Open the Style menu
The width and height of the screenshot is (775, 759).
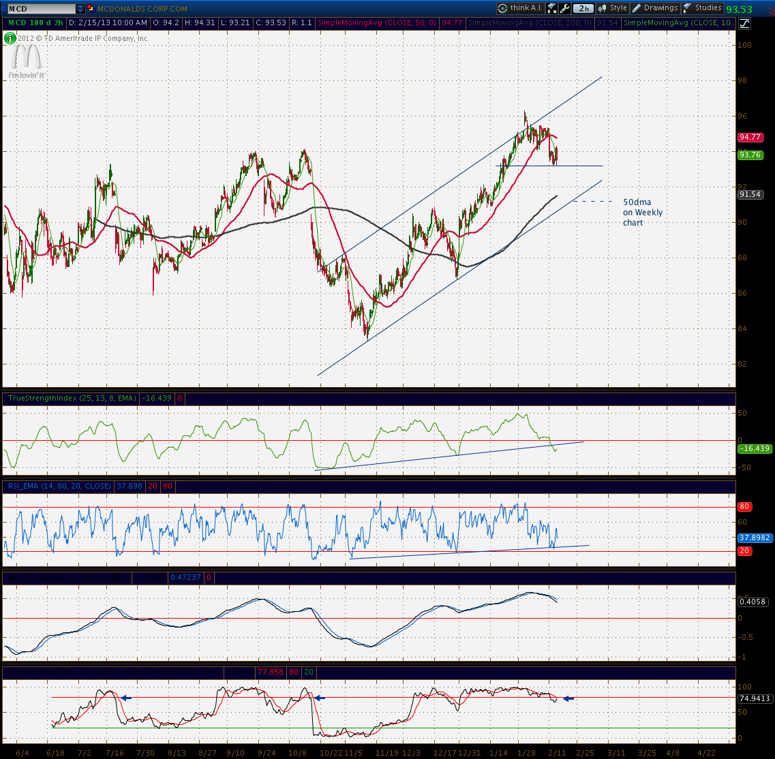[612, 8]
